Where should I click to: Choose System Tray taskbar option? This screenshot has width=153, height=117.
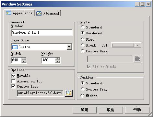click(83, 89)
